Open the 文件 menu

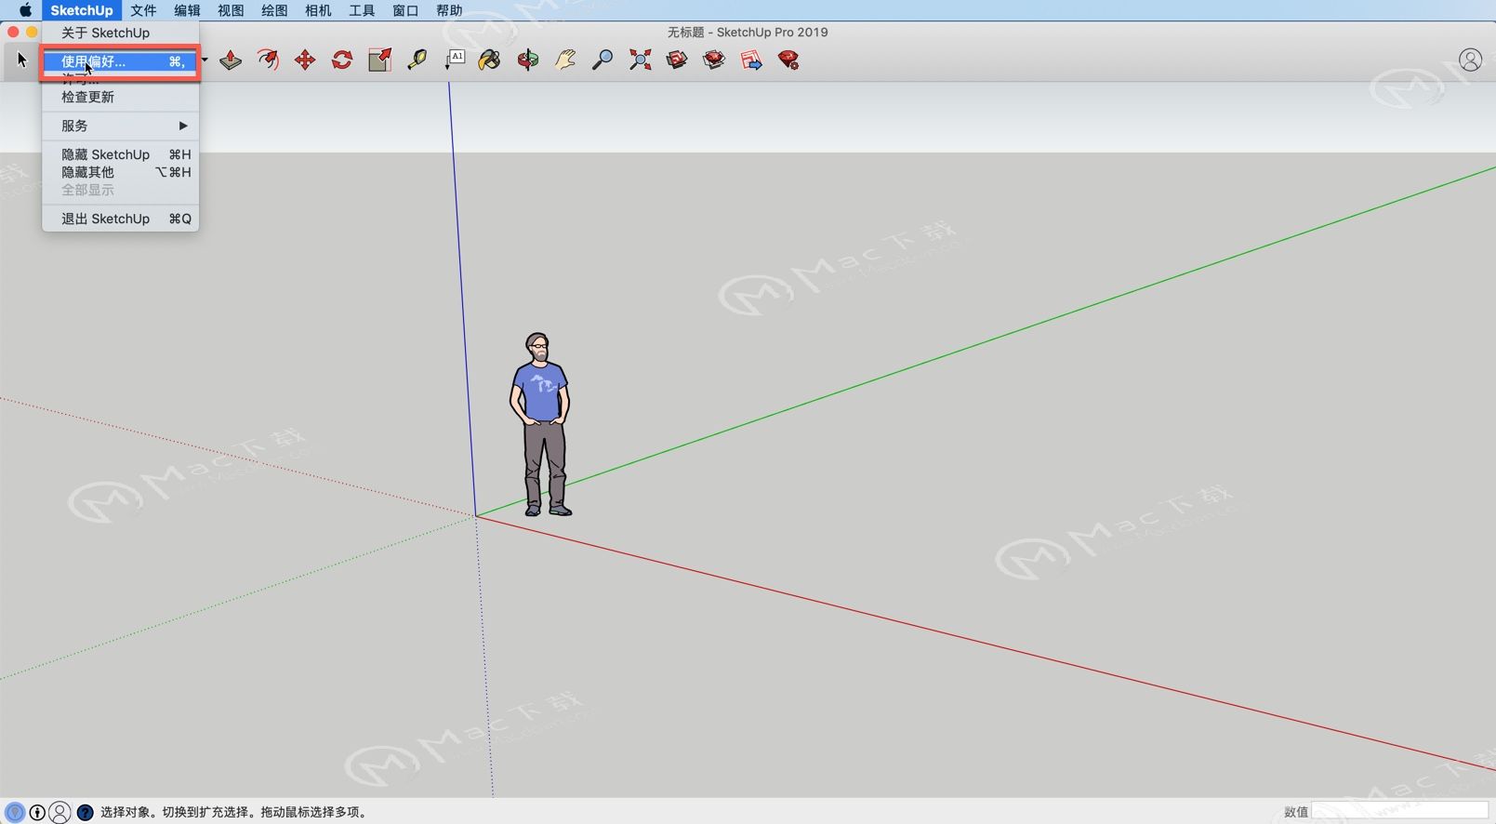point(143,10)
